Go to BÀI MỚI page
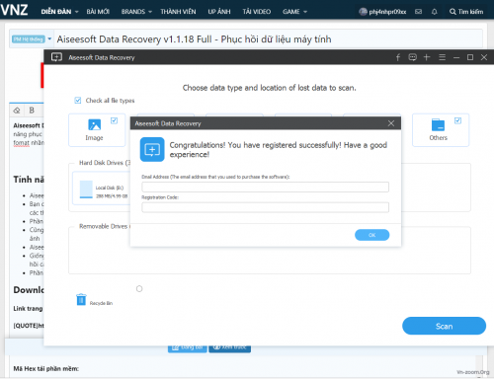This screenshot has height=379, width=494. click(98, 12)
